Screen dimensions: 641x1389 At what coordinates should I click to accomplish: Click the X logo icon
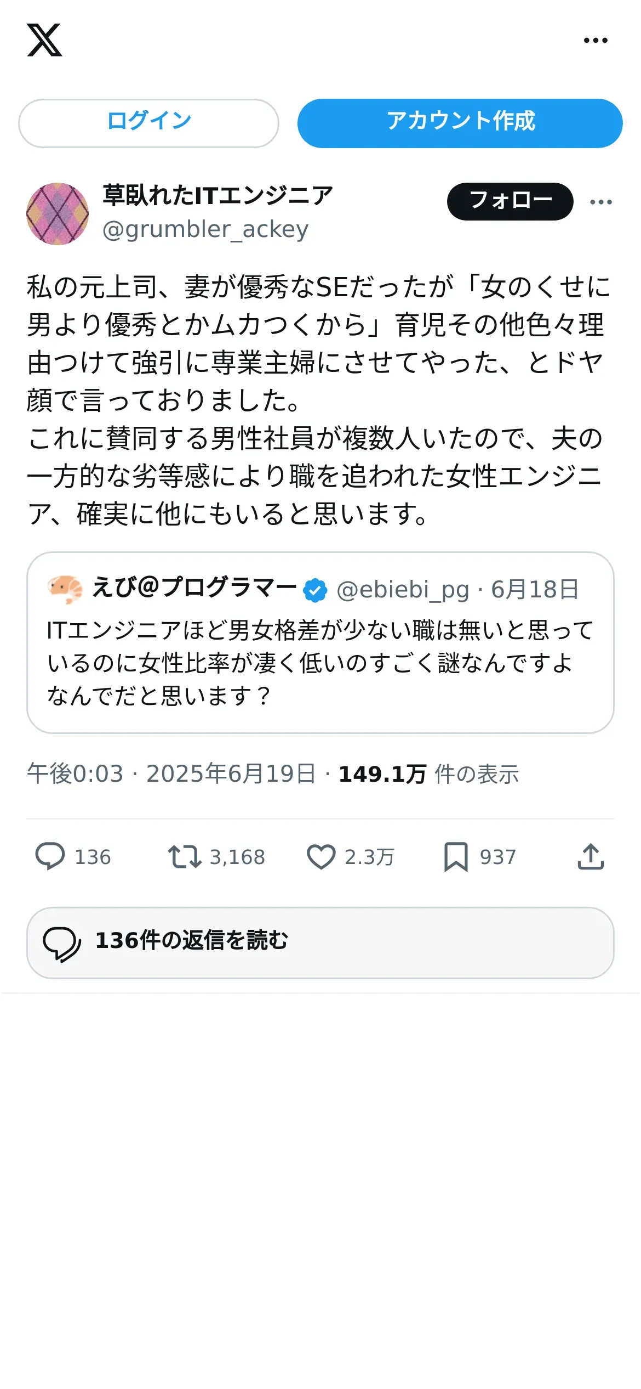coord(44,40)
